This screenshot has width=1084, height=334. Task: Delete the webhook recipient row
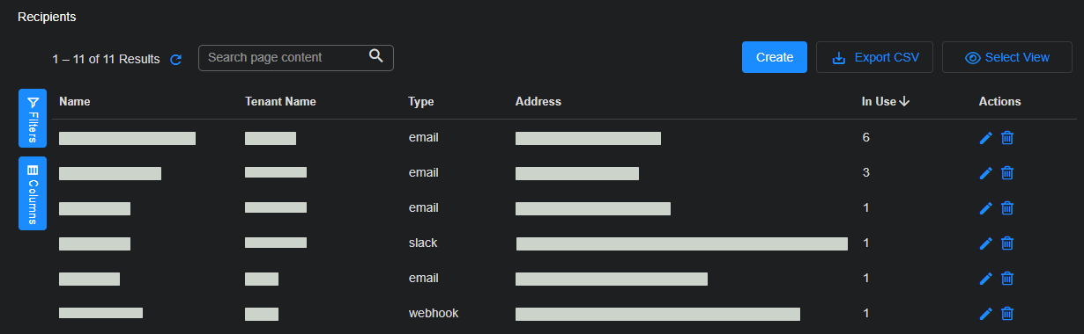1007,314
